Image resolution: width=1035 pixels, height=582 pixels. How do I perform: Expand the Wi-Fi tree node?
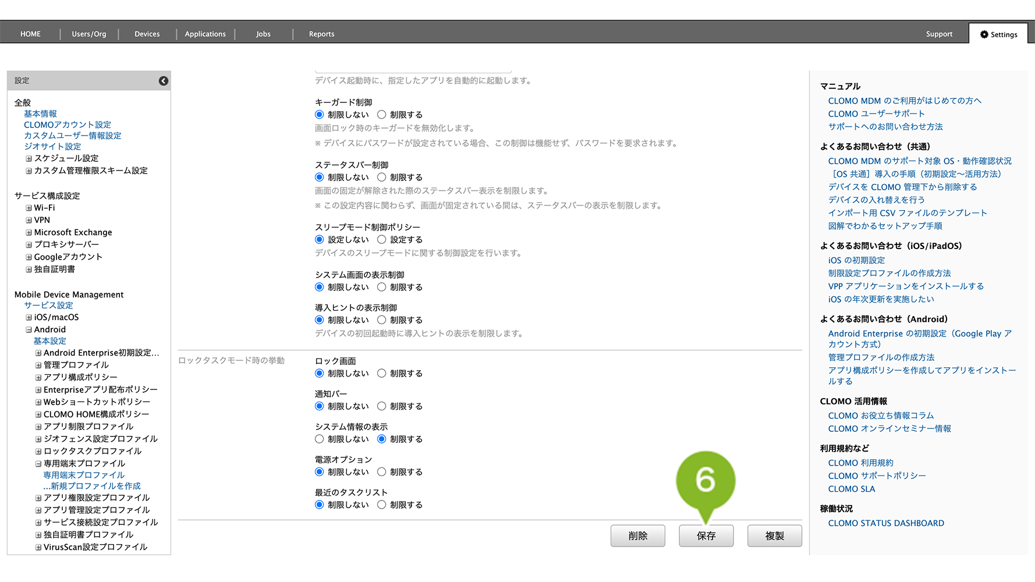click(x=29, y=208)
